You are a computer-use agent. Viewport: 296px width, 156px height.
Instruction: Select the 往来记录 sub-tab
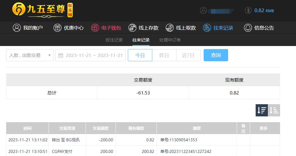[141, 40]
